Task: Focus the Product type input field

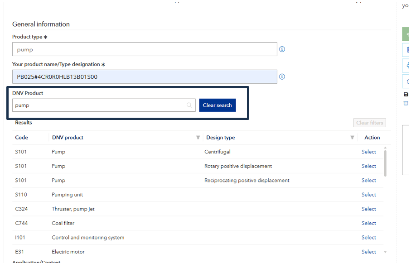Action: pyautogui.click(x=144, y=49)
